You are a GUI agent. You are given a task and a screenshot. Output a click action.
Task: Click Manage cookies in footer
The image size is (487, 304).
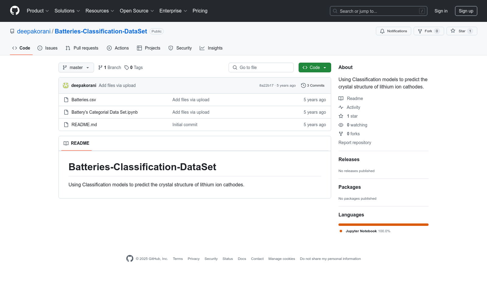pos(282,259)
